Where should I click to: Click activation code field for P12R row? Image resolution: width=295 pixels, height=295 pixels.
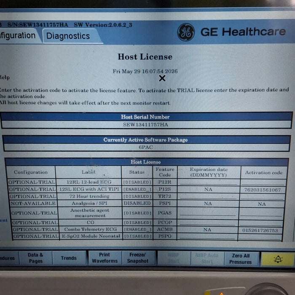tap(263, 182)
